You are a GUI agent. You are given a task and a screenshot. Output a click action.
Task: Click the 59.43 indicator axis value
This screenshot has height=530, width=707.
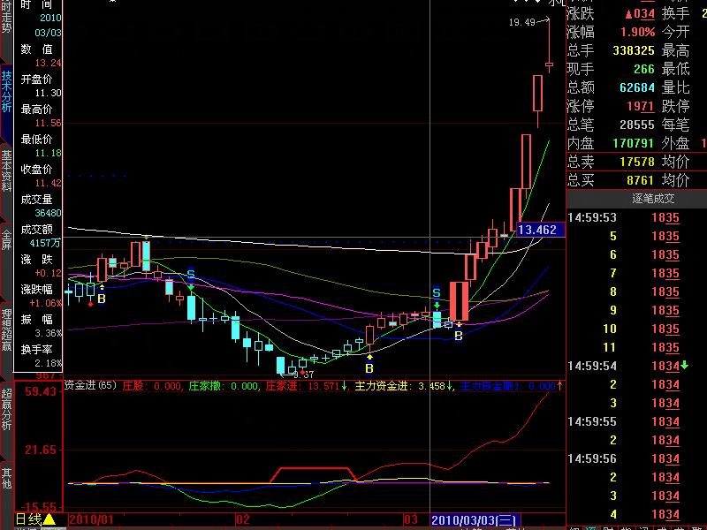(x=41, y=391)
